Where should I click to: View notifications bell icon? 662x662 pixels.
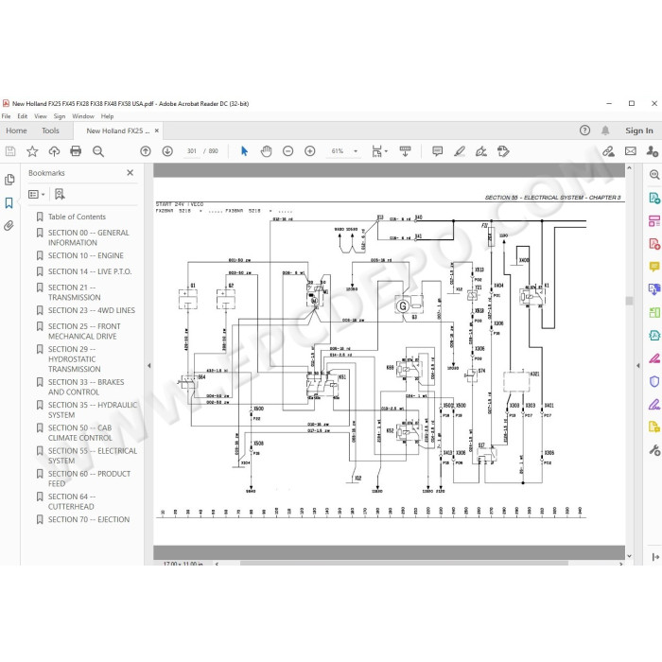605,131
